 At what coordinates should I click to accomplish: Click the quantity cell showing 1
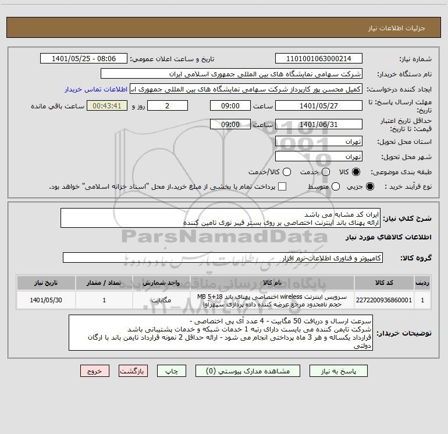click(x=104, y=300)
